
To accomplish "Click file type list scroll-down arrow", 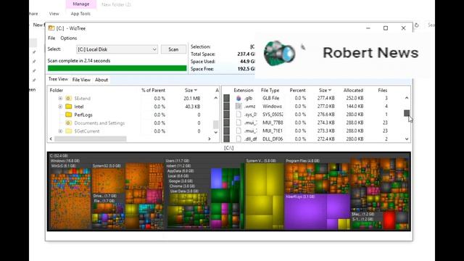I will pyautogui.click(x=407, y=138).
